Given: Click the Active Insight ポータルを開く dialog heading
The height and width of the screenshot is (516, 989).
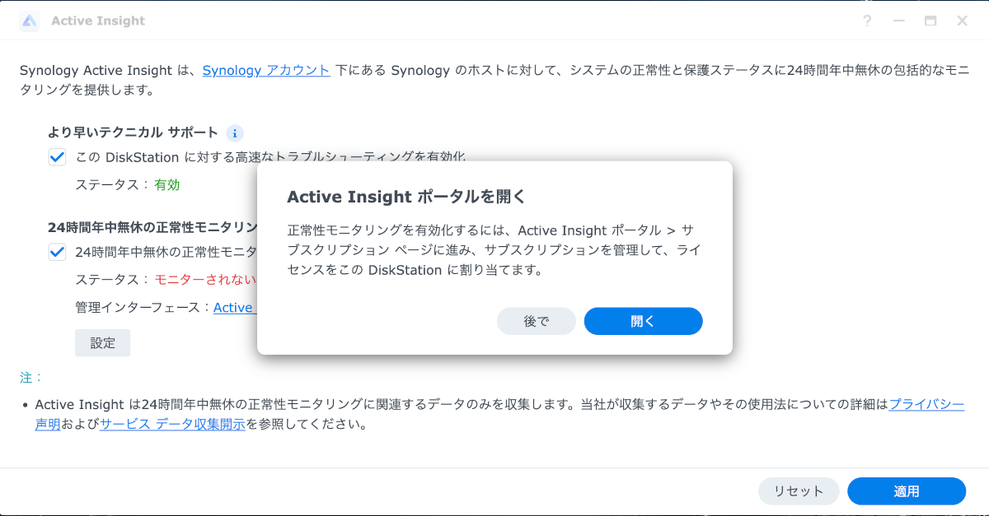Looking at the screenshot, I should click(406, 197).
